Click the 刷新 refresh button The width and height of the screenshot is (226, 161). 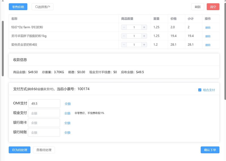(197, 7)
